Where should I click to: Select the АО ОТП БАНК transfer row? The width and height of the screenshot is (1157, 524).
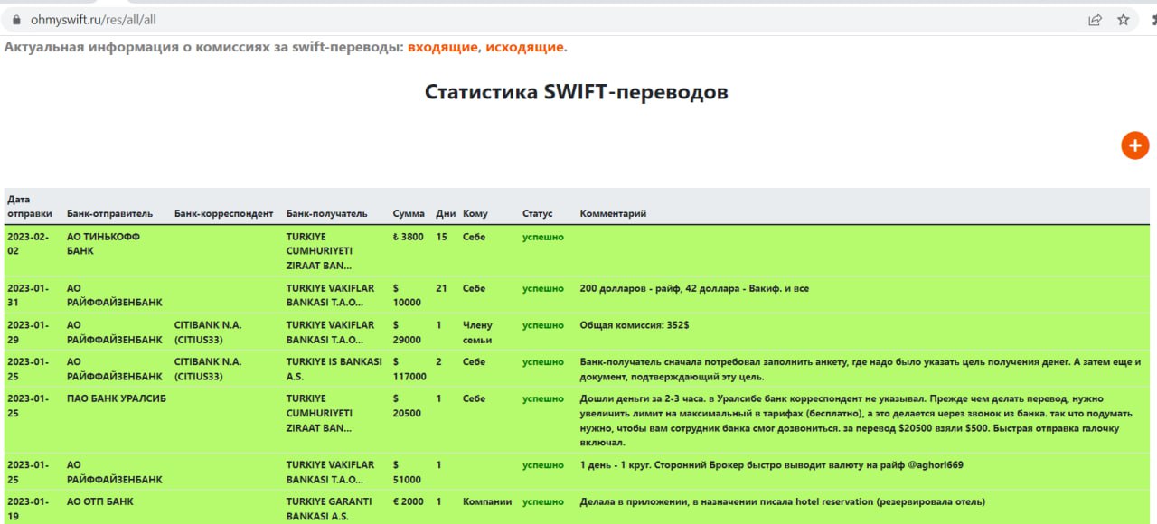577,508
